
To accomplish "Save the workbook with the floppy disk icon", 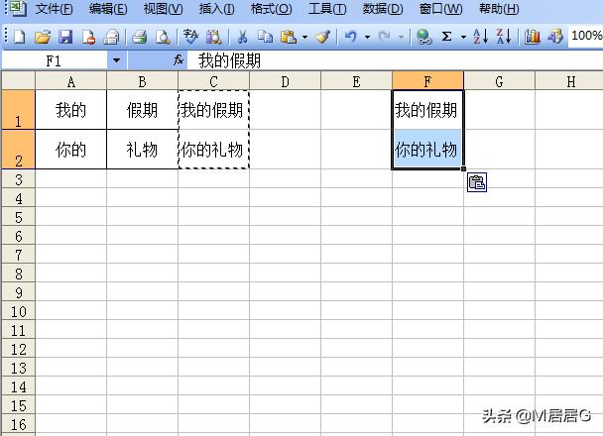I will 65,38.
